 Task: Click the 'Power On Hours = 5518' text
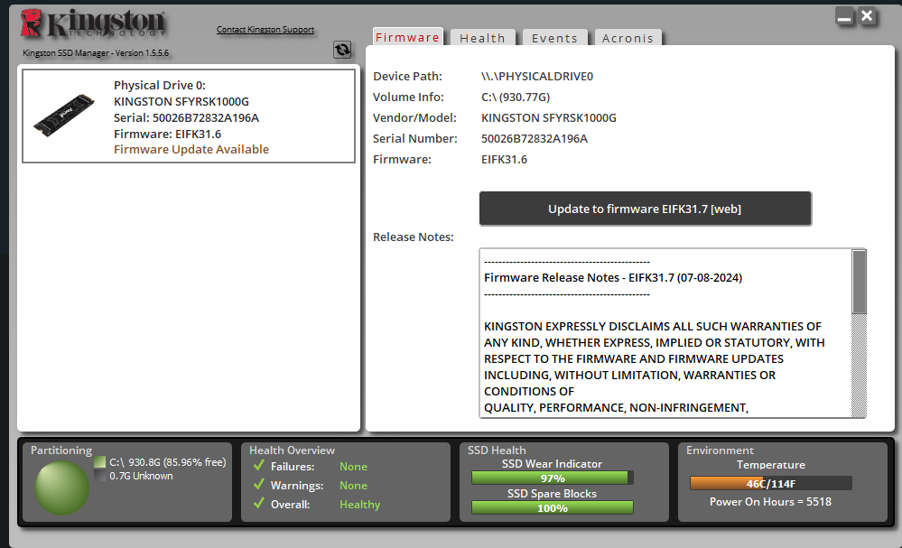pos(770,502)
